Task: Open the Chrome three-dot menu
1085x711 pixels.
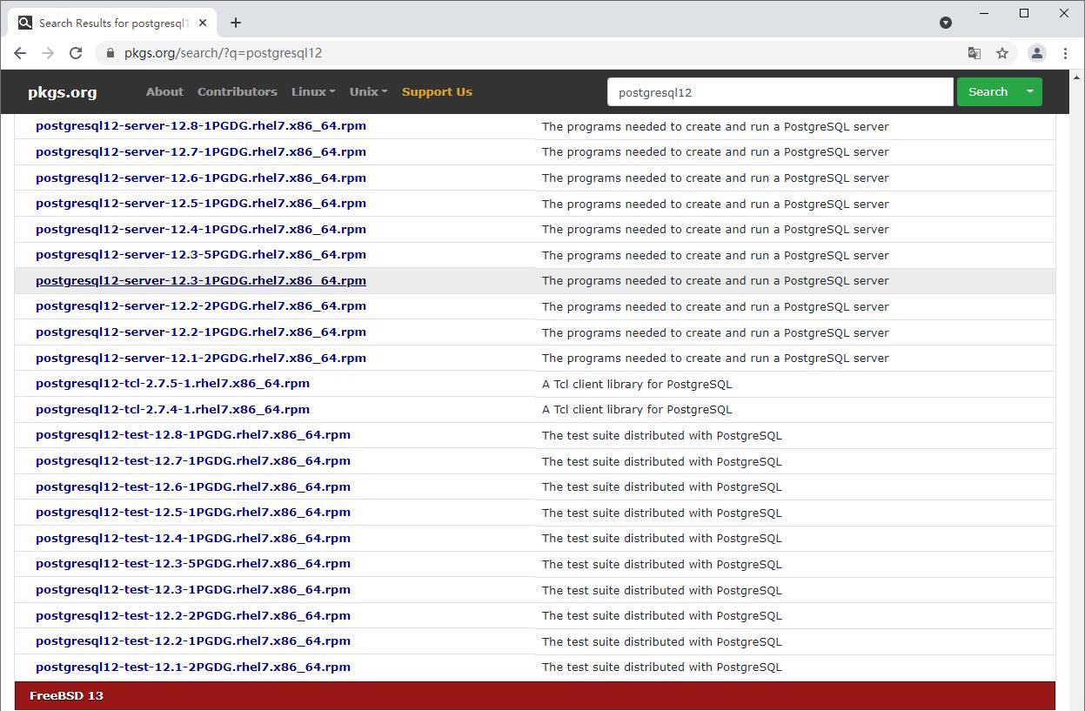Action: [x=1065, y=53]
